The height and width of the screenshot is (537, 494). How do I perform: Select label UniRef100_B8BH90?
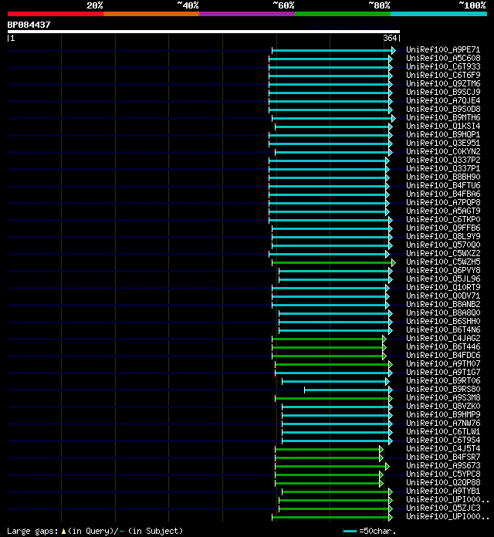coord(443,177)
